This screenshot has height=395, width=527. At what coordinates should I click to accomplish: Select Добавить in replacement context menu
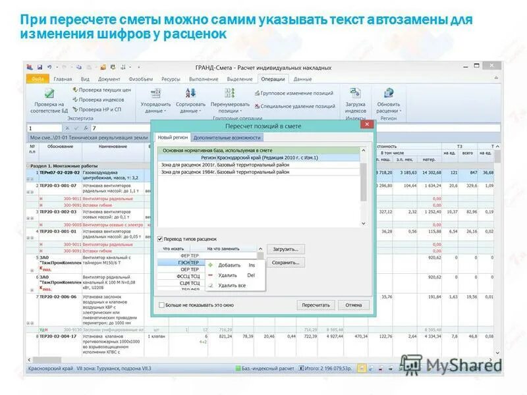tap(229, 265)
